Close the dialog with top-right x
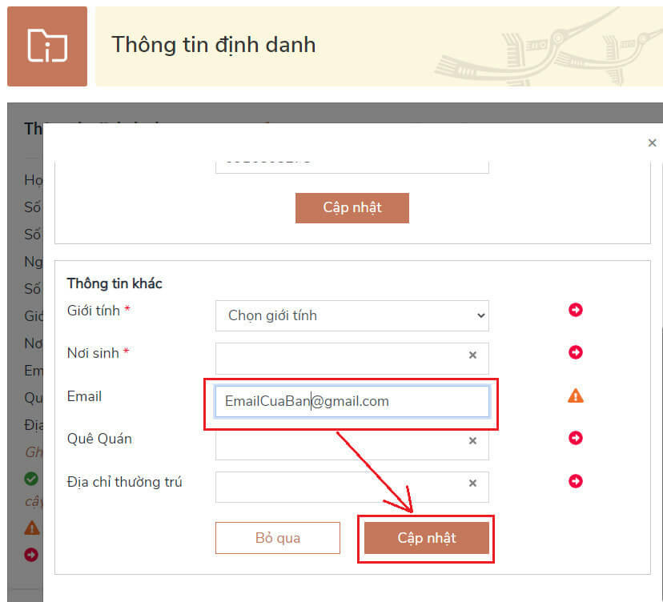This screenshot has width=663, height=602. (x=652, y=142)
